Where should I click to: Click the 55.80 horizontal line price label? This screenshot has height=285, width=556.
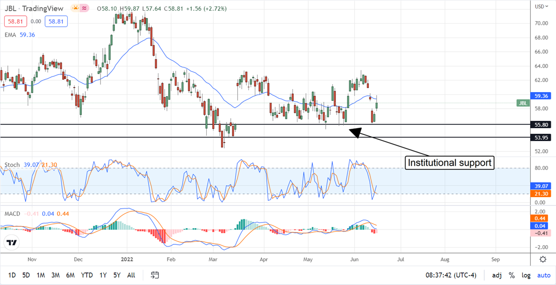(541, 124)
